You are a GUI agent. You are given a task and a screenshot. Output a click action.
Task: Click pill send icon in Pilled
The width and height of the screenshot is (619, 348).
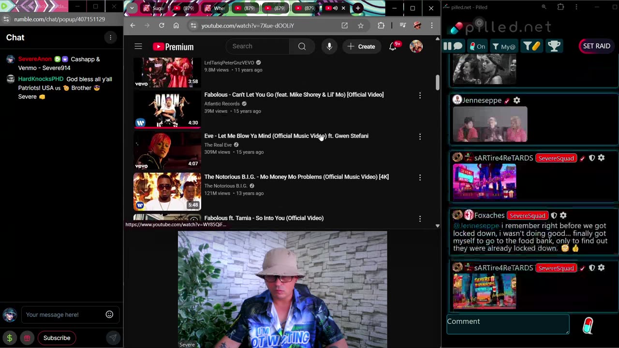click(588, 325)
